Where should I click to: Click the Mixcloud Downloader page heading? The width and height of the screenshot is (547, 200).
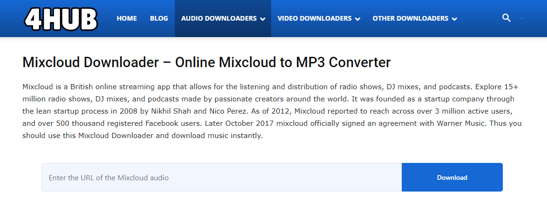[206, 62]
